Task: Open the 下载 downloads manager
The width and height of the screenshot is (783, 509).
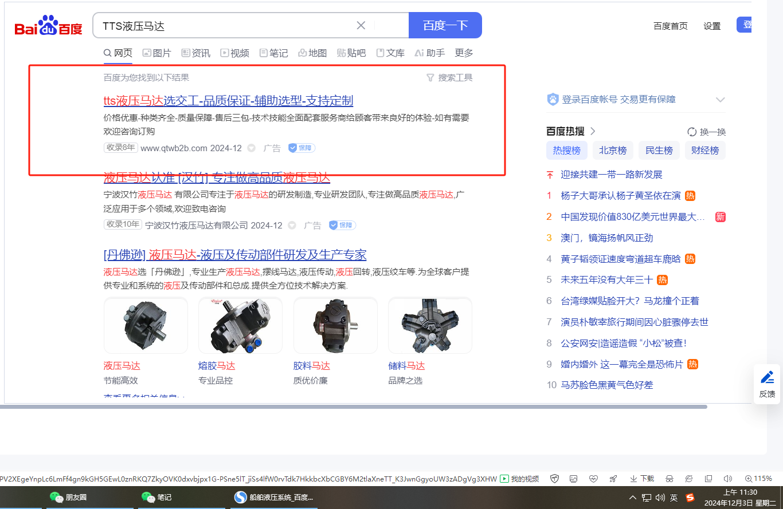Action: click(x=641, y=479)
